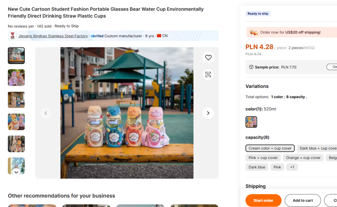
Task: Click the Jieyang Xinghao factory logo
Action: click(13, 36)
